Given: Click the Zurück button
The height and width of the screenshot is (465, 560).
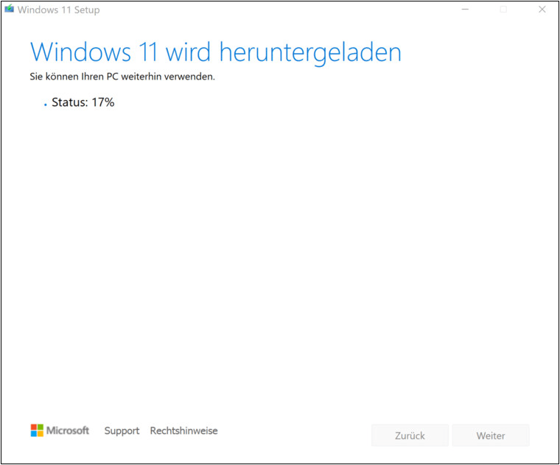Looking at the screenshot, I should [x=410, y=436].
